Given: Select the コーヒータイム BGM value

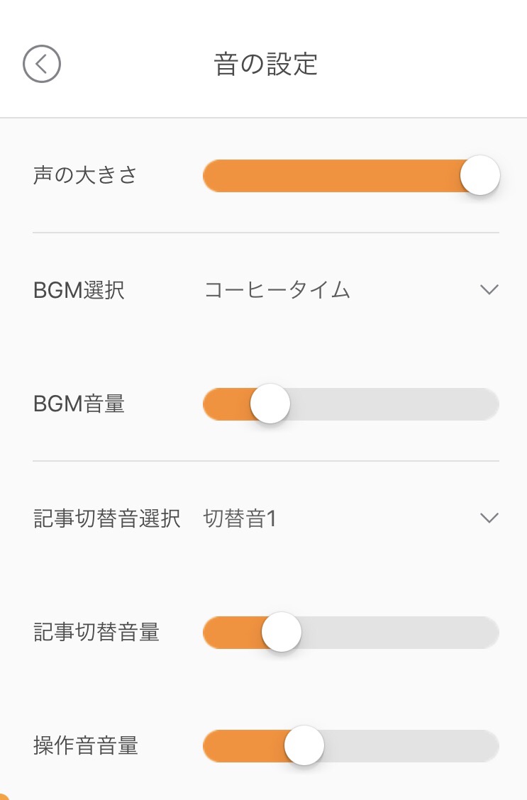Looking at the screenshot, I should pos(277,290).
